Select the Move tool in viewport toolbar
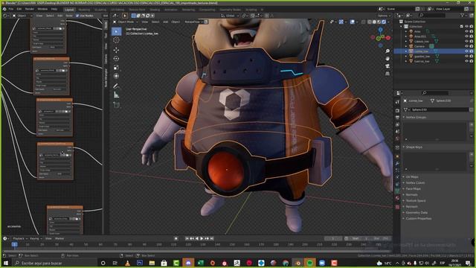 pos(116,50)
